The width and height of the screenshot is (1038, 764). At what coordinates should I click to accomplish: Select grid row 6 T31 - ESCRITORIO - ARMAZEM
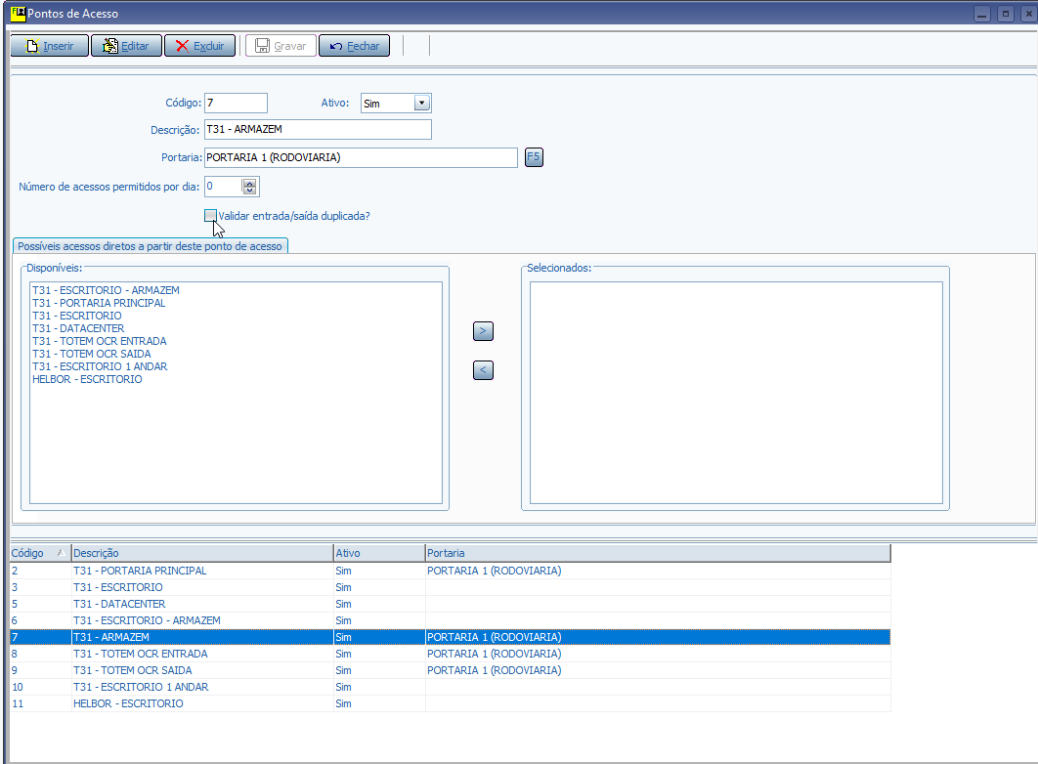click(x=451, y=620)
